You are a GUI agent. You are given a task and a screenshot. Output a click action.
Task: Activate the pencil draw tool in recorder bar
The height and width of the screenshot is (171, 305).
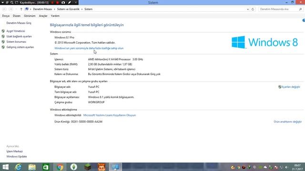click(70, 2)
